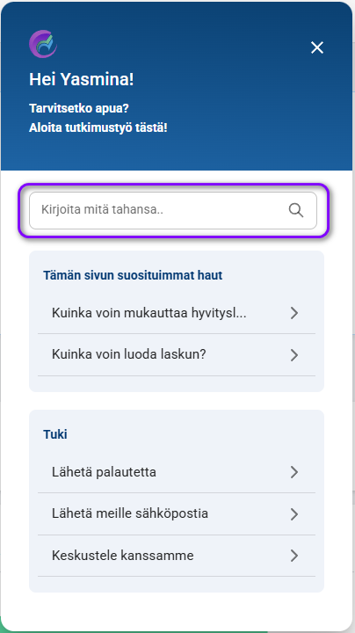Image resolution: width=355 pixels, height=633 pixels.
Task: Select 'Lähetä meille sähköpostia' option
Action: pos(177,514)
